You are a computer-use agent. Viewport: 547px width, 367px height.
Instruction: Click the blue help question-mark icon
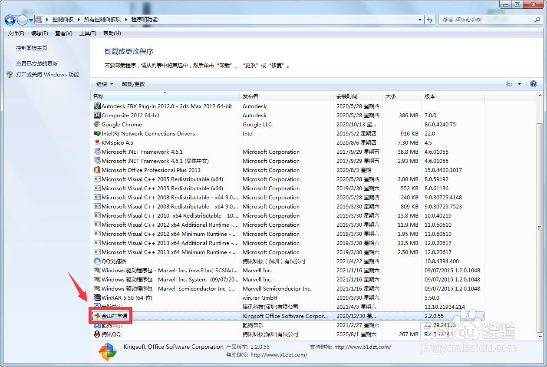[x=534, y=84]
